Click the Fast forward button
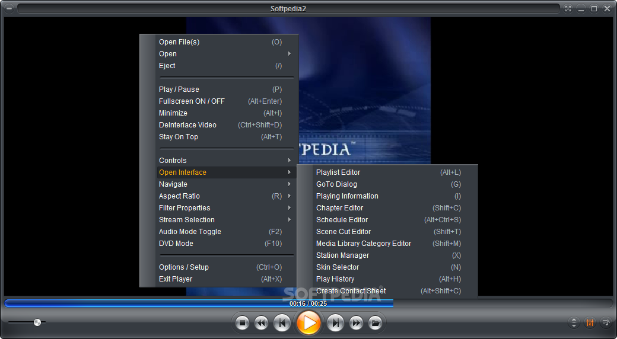 click(356, 323)
